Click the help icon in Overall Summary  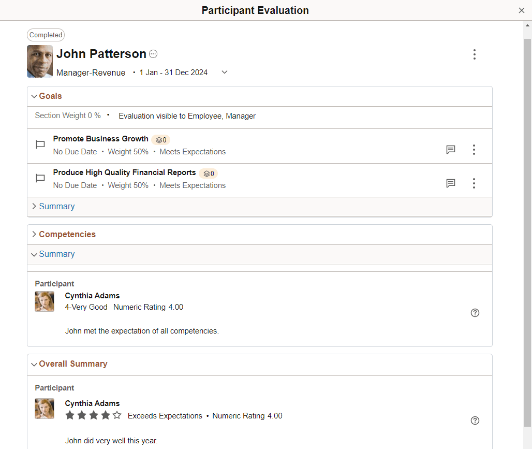point(475,421)
